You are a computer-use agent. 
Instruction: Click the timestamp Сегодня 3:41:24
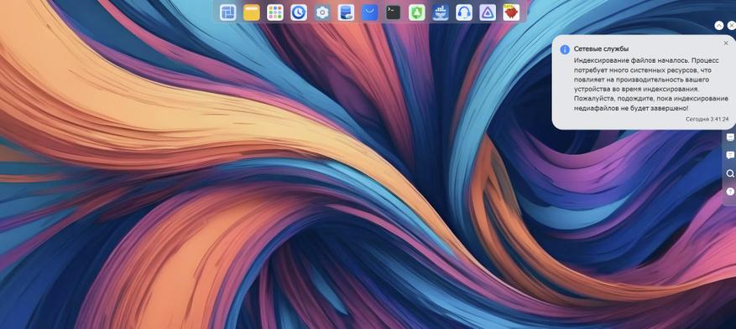tap(707, 120)
